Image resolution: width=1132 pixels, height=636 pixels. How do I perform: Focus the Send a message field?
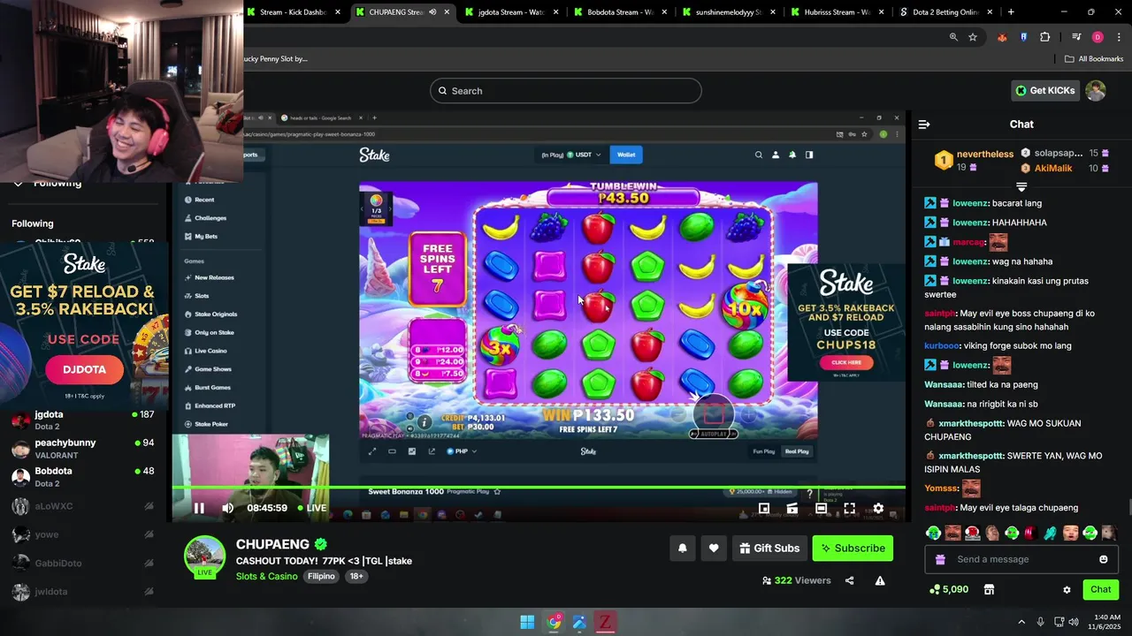[1021, 559]
